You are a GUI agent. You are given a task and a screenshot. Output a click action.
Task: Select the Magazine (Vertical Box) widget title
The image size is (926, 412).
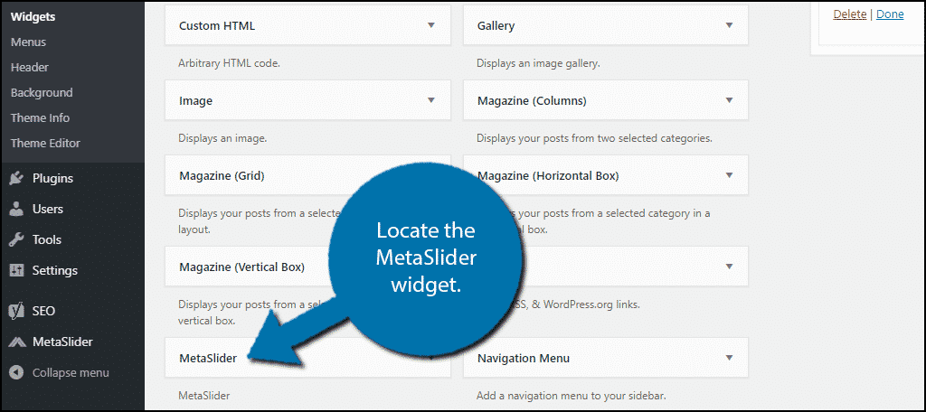(x=242, y=267)
